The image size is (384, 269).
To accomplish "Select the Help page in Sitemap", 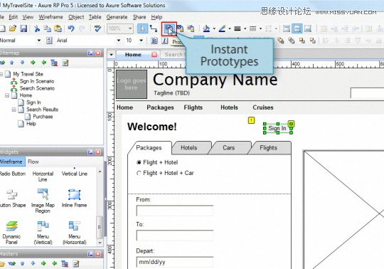I will click(x=31, y=124).
